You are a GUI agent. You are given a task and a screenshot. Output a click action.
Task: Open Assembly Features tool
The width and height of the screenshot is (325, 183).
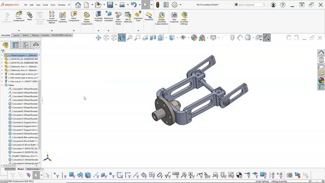tap(99, 16)
